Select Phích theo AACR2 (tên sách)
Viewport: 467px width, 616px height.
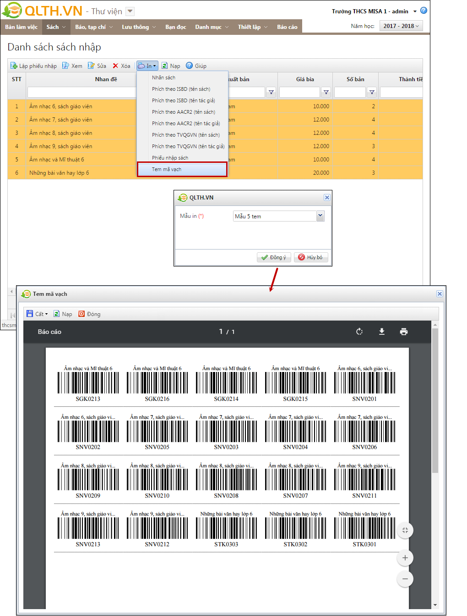point(182,112)
